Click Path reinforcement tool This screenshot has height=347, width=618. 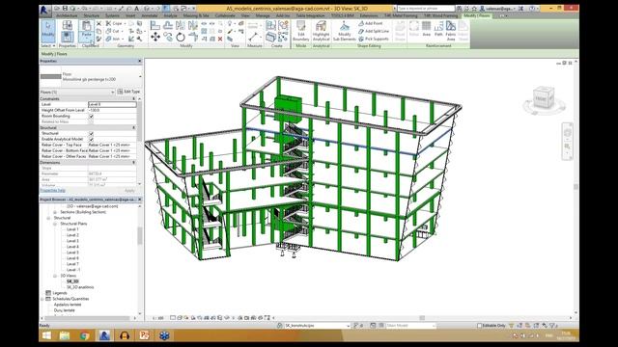tap(438, 29)
